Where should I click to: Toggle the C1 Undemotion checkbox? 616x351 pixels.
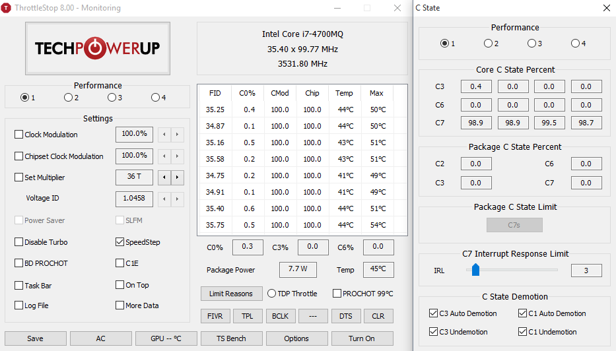[x=522, y=331]
